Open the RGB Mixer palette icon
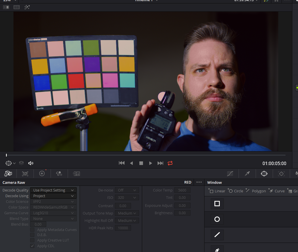The height and width of the screenshot is (252, 298). coord(59,173)
